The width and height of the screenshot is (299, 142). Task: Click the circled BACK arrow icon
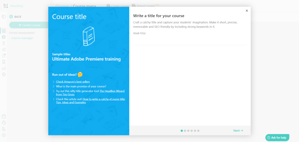pyautogui.click(x=11, y=17)
